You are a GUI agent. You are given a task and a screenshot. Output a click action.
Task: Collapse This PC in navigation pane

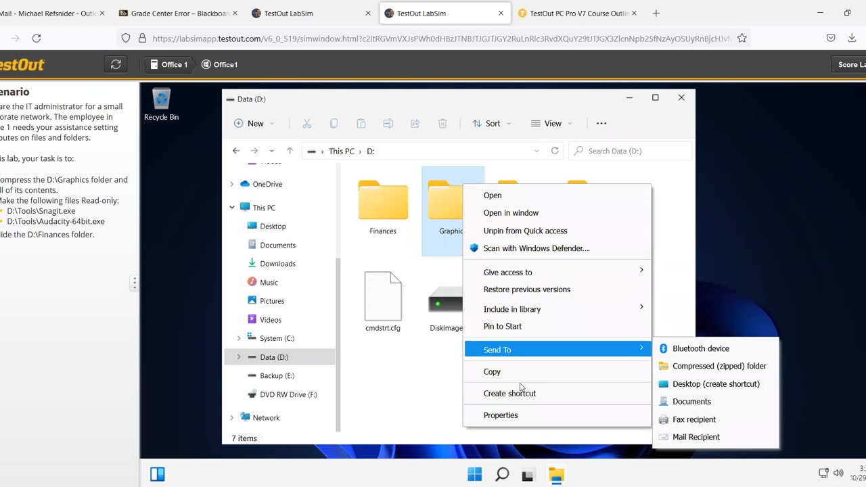point(231,208)
